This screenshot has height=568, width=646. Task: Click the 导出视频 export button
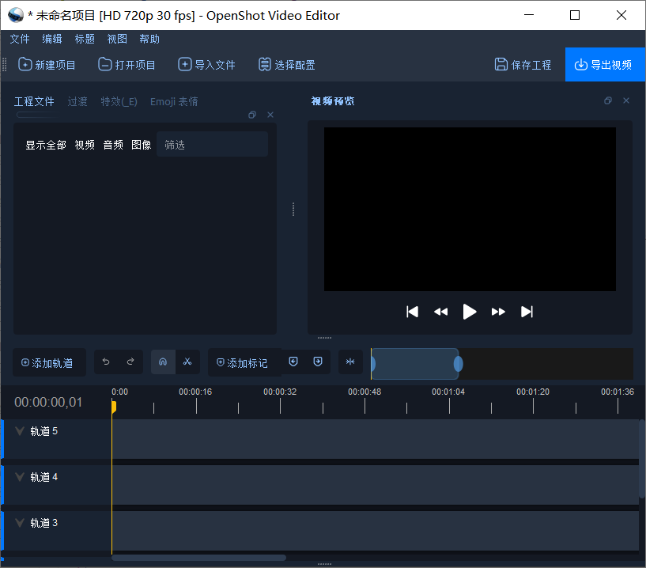coord(605,65)
